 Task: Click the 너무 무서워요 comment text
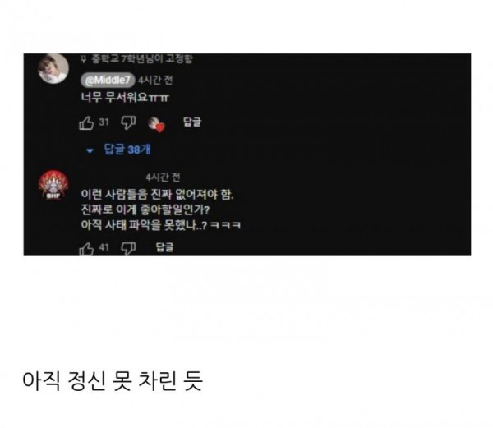[125, 97]
